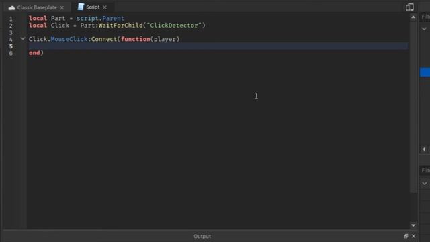Click line number 2 in gutter
The image size is (430, 242).
[11, 26]
